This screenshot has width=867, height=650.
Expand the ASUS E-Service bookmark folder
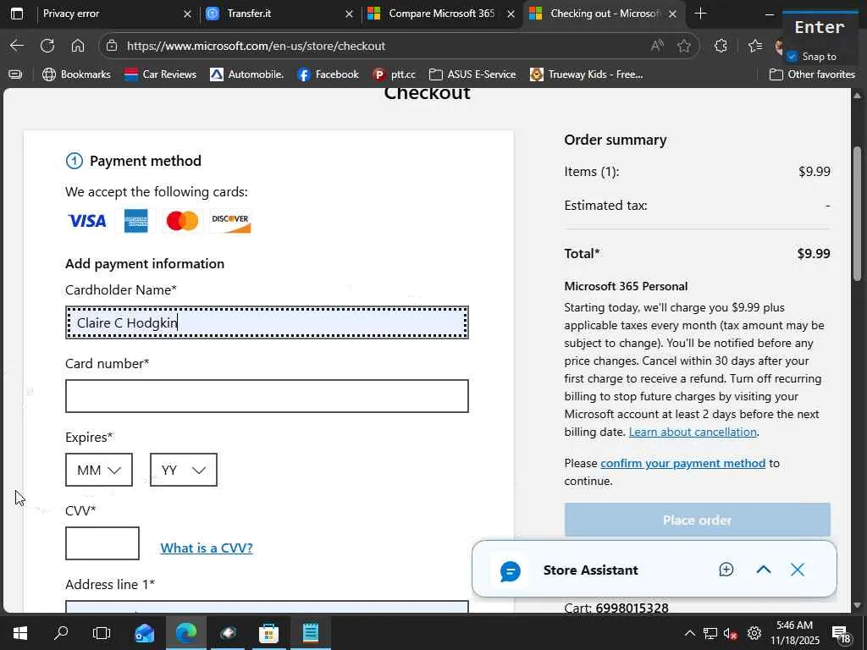(472, 74)
